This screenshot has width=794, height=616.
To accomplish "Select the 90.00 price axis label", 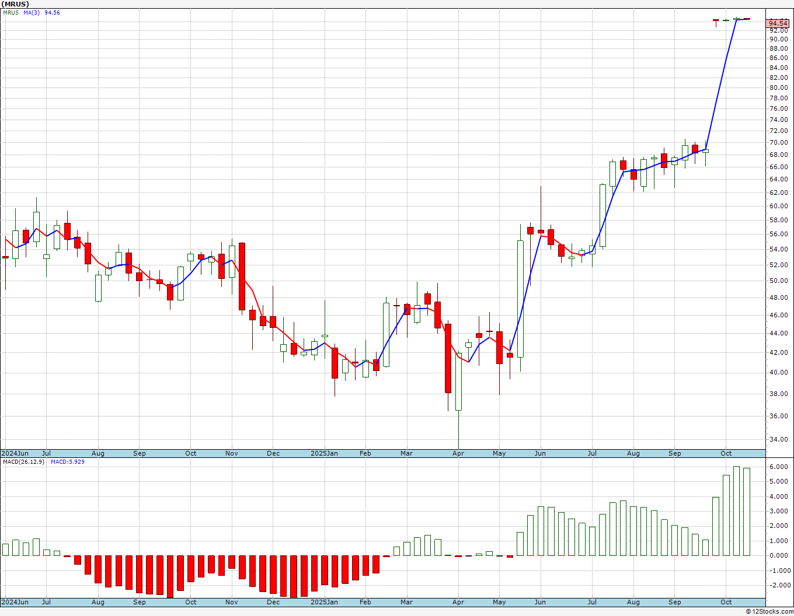I will pyautogui.click(x=778, y=40).
